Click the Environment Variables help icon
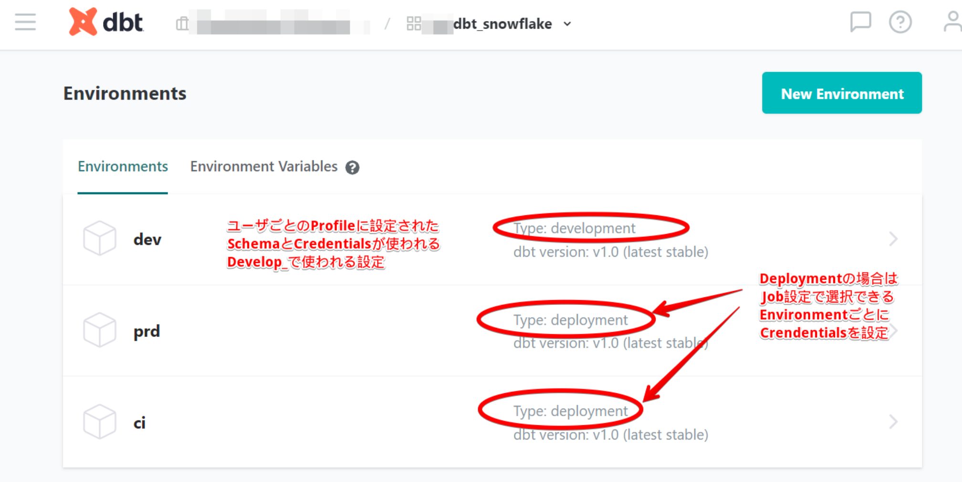Image resolution: width=962 pixels, height=482 pixels. coord(352,168)
